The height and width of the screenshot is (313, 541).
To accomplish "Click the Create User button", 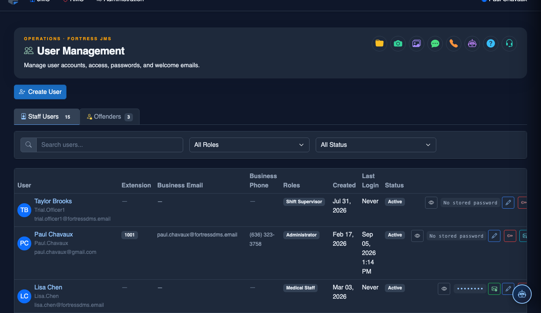I will [x=40, y=92].
